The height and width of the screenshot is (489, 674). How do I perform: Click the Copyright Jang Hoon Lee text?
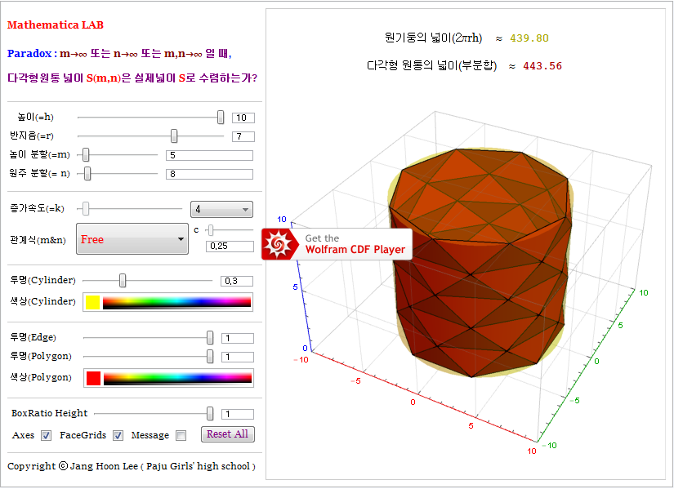[x=132, y=466]
